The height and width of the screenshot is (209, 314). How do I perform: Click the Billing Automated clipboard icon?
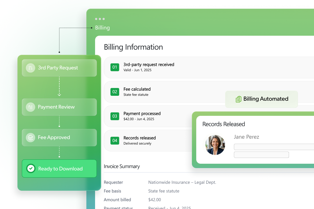coord(238,99)
